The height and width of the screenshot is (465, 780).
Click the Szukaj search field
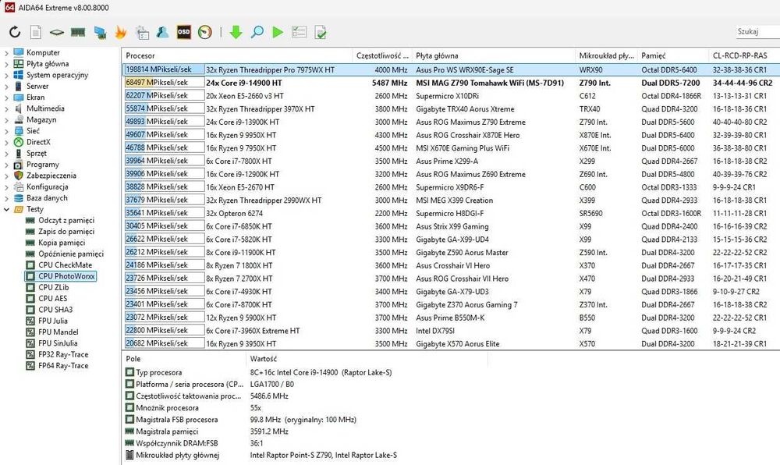point(757,32)
